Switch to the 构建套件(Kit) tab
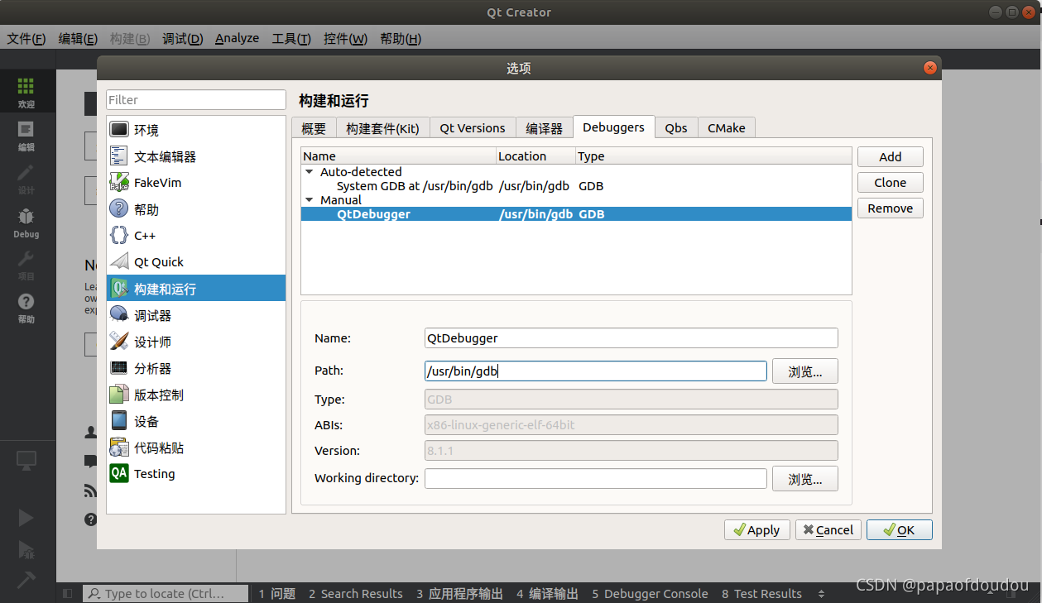This screenshot has height=603, width=1042. [382, 127]
